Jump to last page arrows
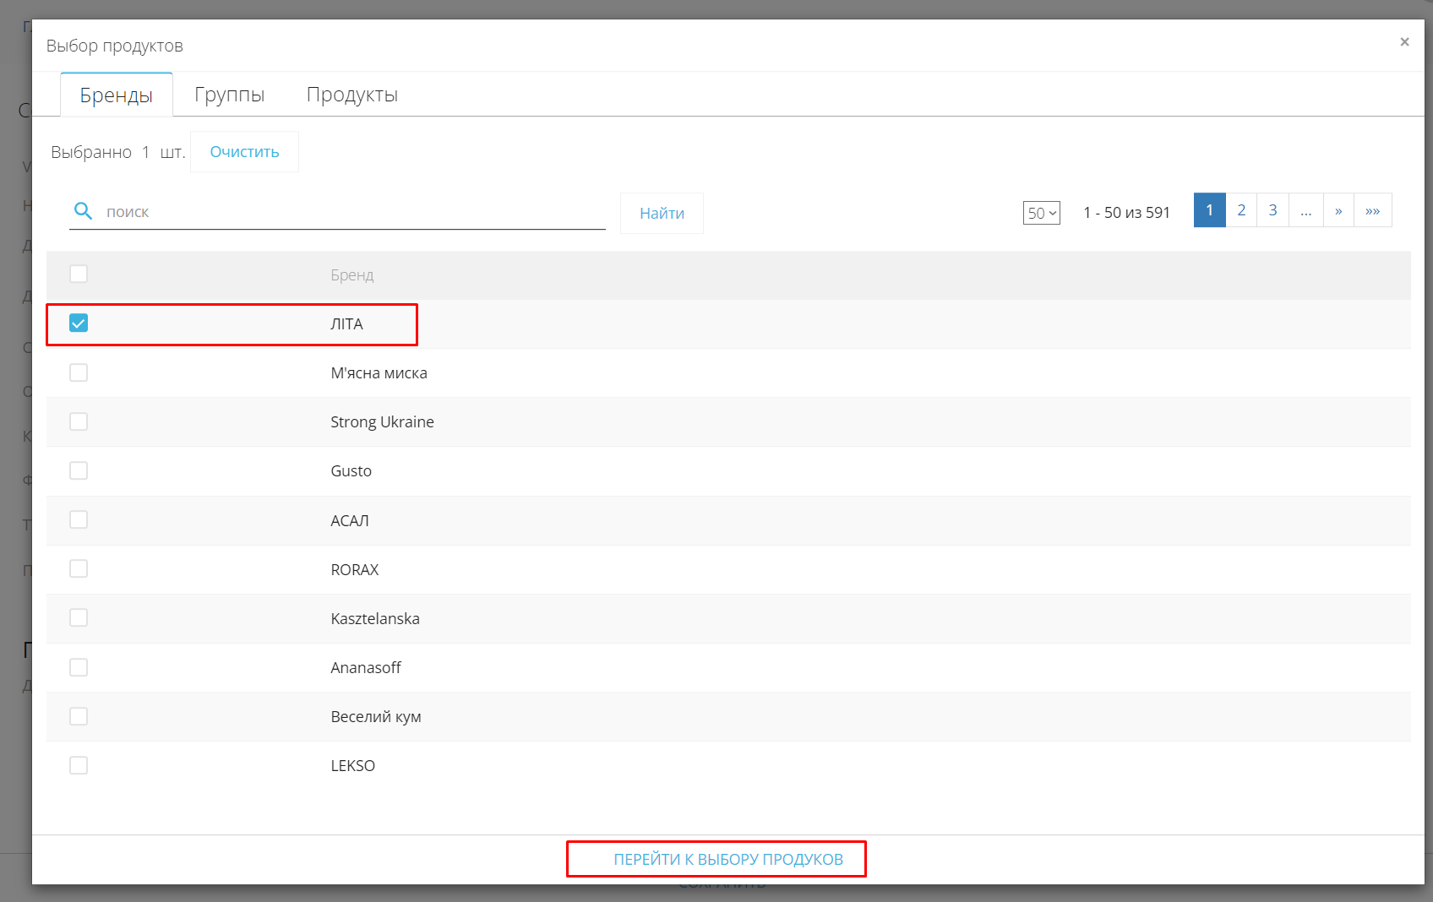This screenshot has height=902, width=1433. click(1373, 210)
